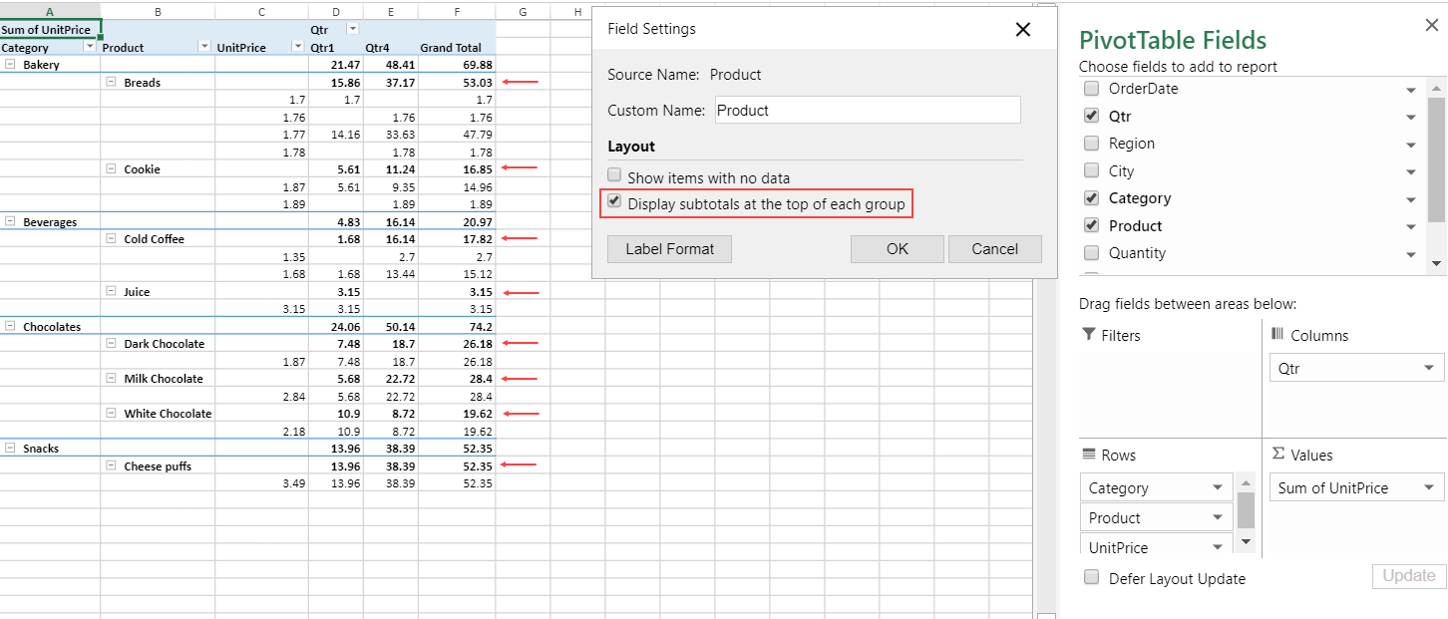The height and width of the screenshot is (619, 1448).
Task: Click the Label Format button
Action: click(x=670, y=249)
